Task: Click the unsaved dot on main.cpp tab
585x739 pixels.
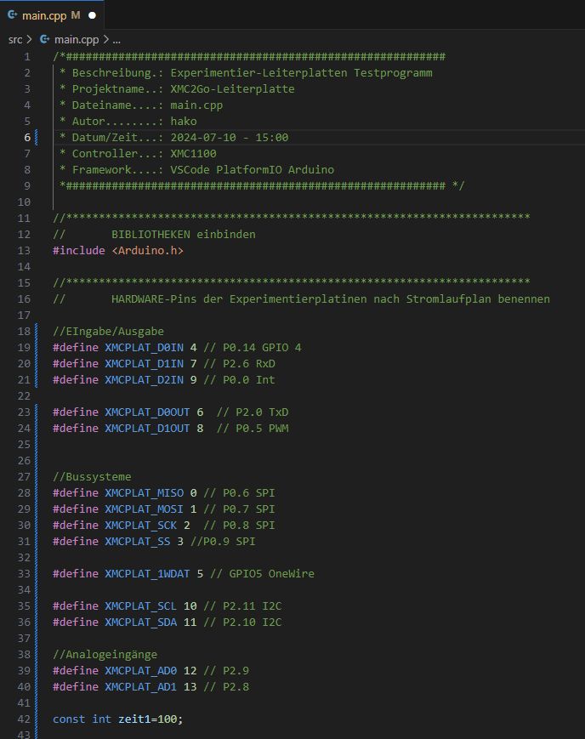Action: click(92, 15)
